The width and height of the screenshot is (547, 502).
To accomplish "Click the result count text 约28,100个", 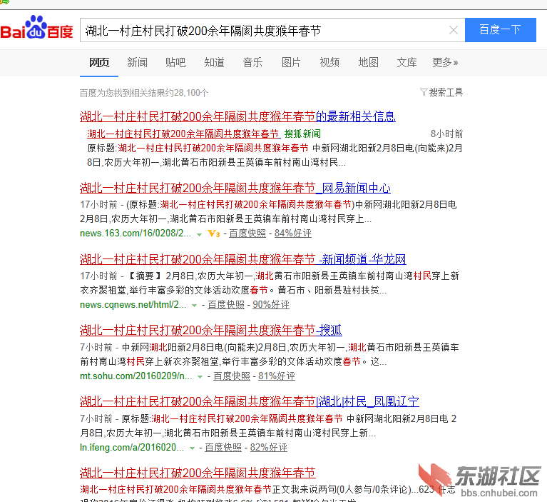I will coord(186,93).
